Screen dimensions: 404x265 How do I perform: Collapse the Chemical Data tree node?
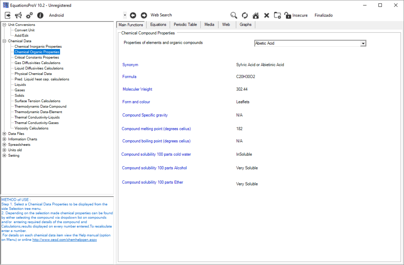4,41
